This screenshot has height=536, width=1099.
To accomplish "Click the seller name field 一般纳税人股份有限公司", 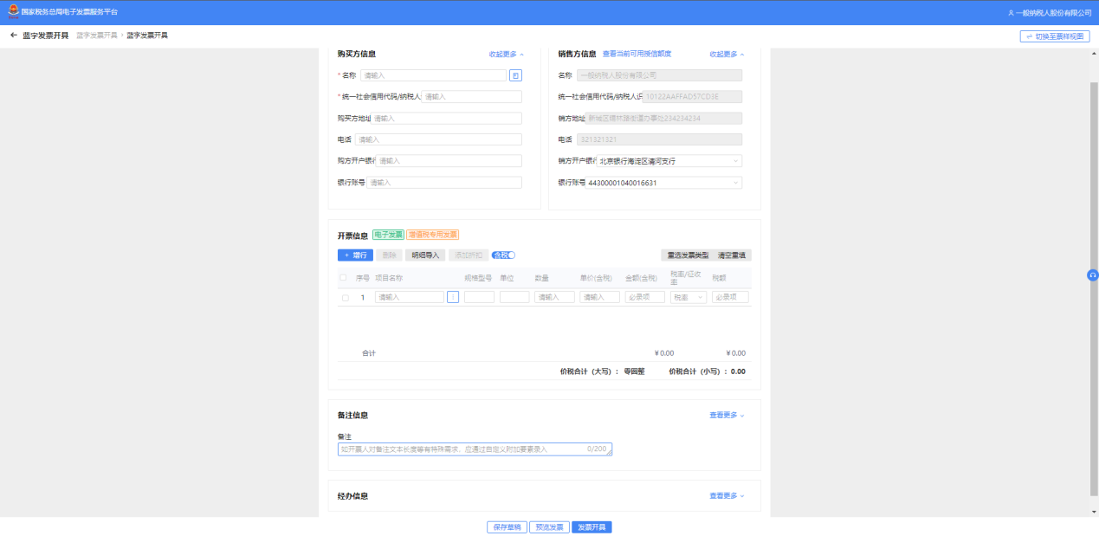I will (658, 75).
